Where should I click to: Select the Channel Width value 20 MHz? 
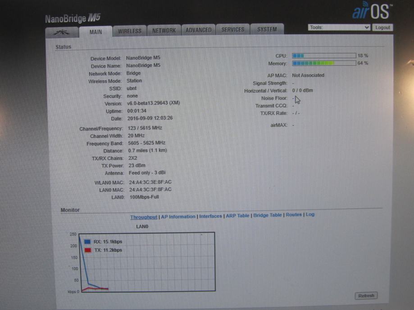click(x=136, y=136)
